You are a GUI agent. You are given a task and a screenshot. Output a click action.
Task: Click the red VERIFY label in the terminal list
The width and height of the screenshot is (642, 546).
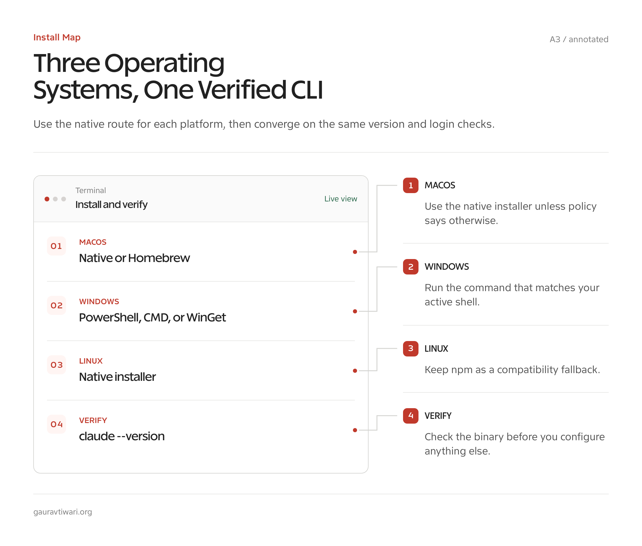(x=93, y=420)
